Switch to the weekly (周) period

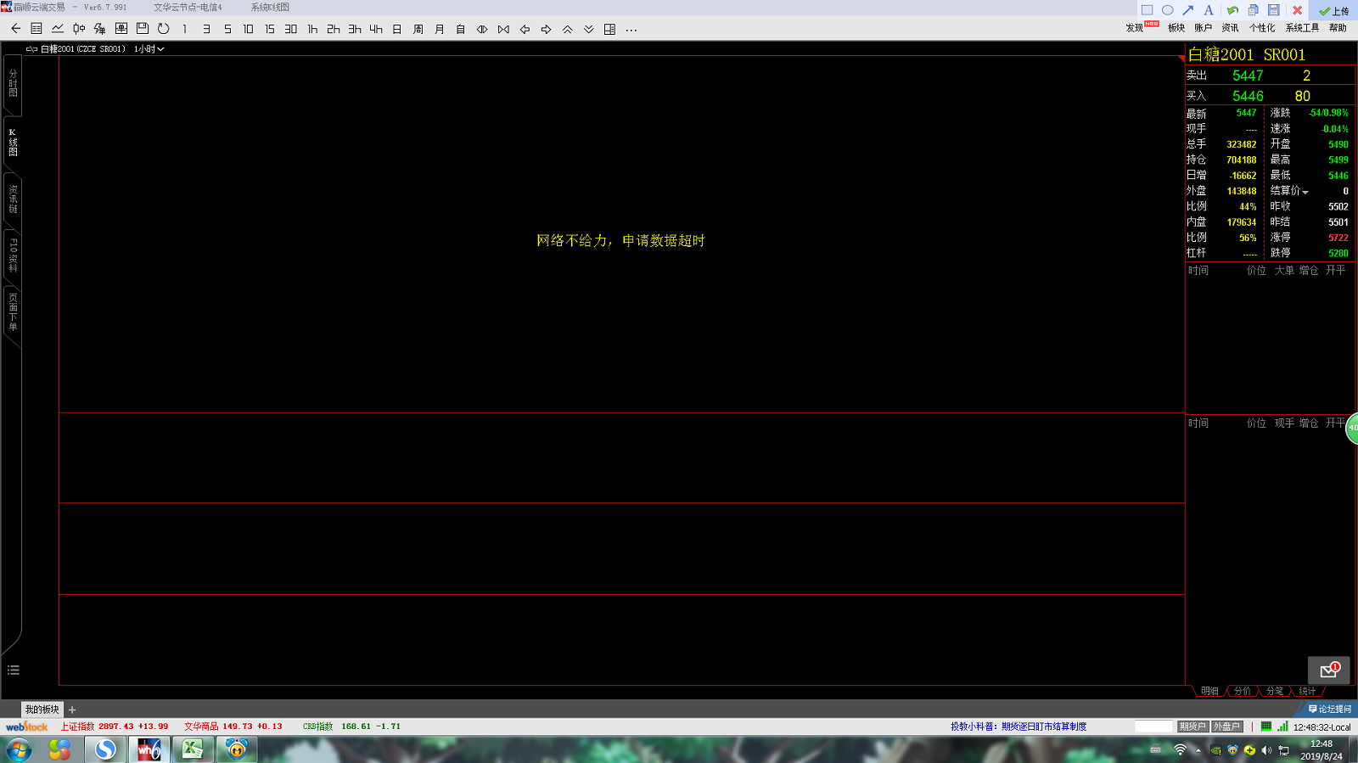click(418, 29)
